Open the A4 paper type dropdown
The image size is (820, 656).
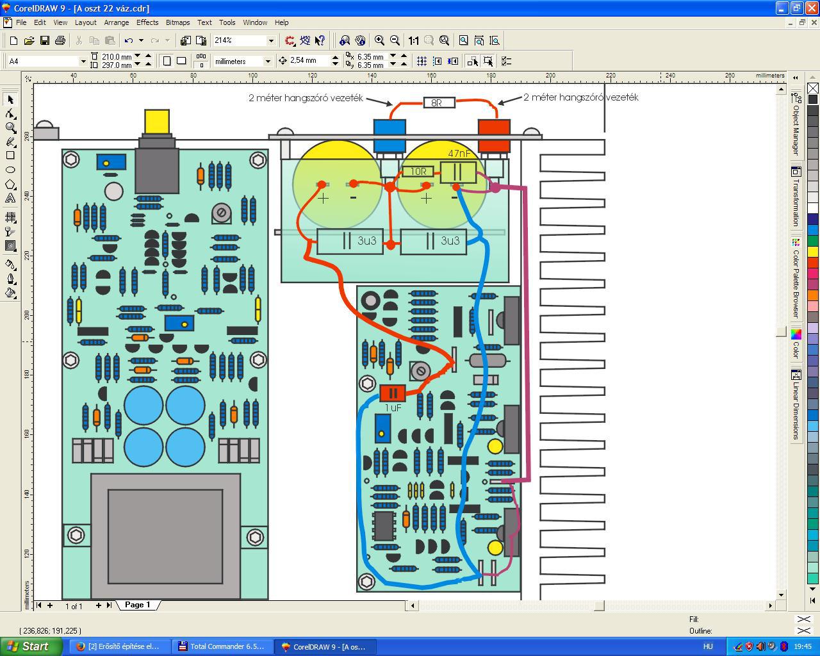coord(83,61)
